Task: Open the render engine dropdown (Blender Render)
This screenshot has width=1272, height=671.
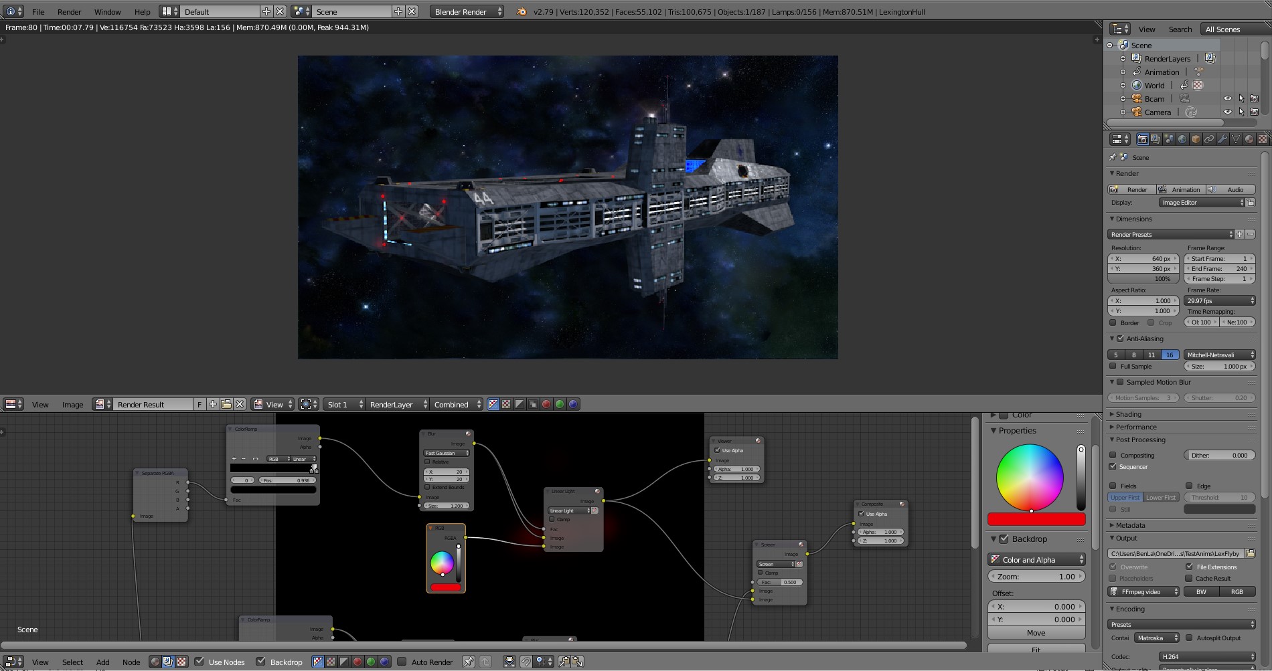Action: pos(468,11)
